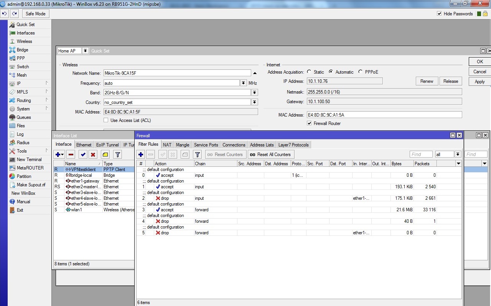Expand the Routing submenu

(29, 100)
